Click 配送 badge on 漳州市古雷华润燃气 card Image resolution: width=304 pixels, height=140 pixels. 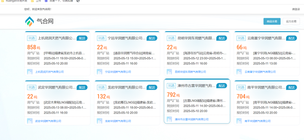pos(222,86)
